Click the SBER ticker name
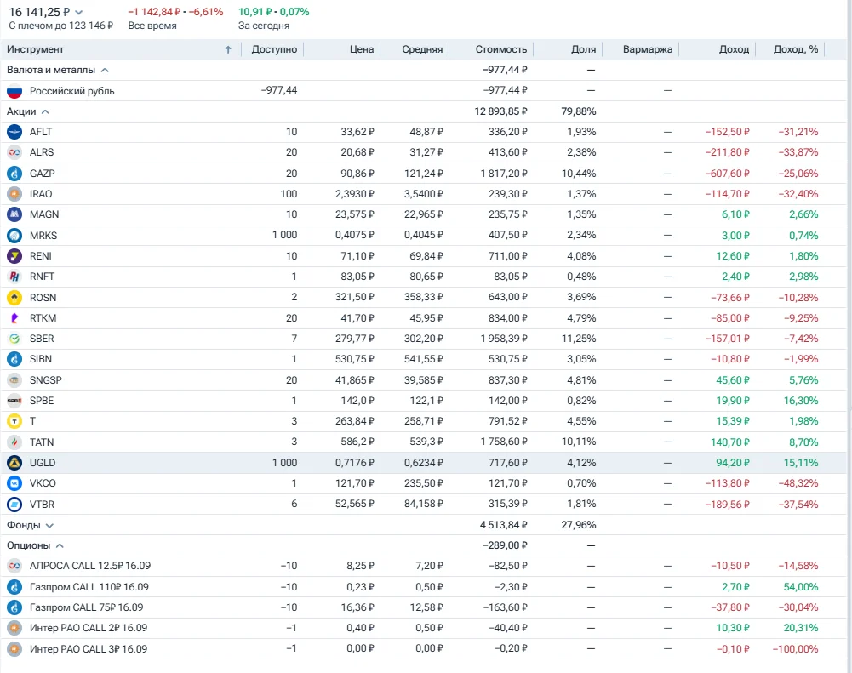 click(42, 339)
